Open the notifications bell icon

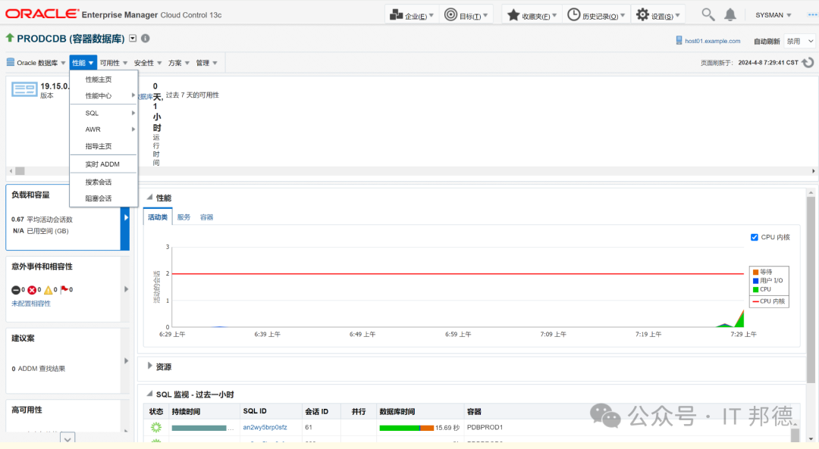tap(730, 14)
